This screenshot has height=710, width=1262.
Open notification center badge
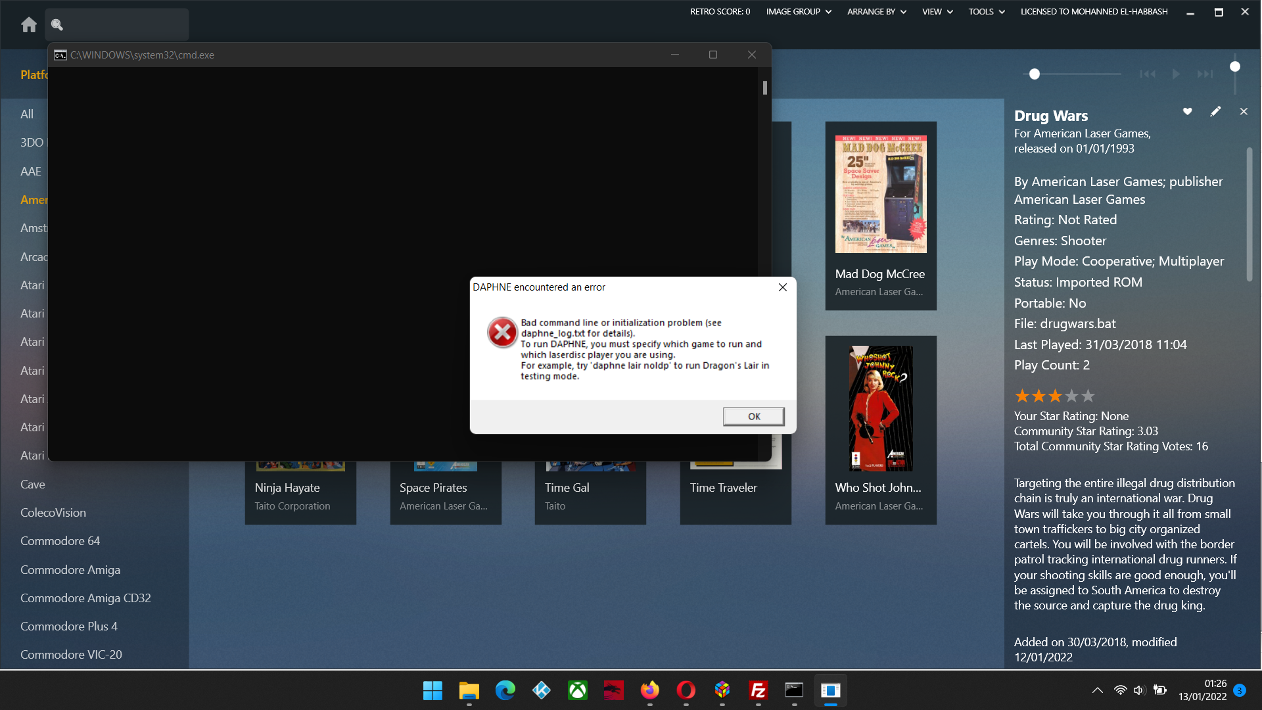coord(1240,690)
